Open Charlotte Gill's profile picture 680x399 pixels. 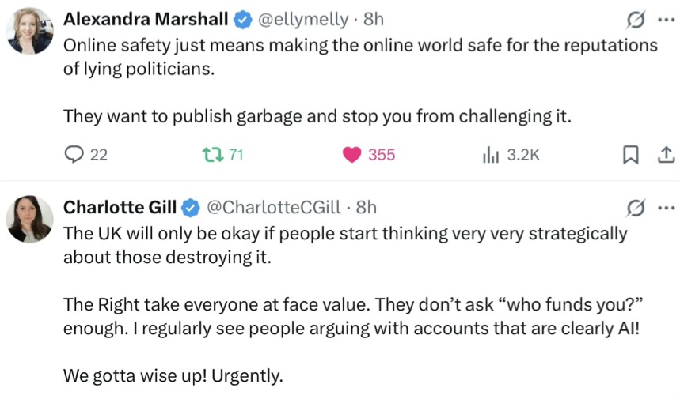point(29,219)
